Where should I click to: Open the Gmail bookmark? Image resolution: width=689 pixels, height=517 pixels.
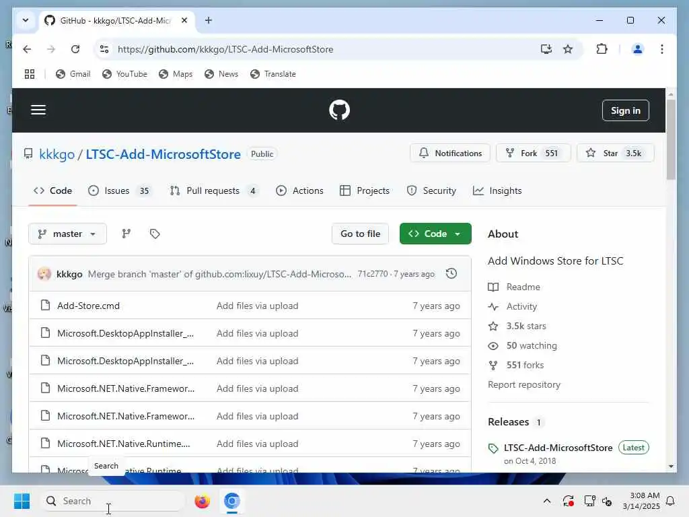(x=73, y=74)
